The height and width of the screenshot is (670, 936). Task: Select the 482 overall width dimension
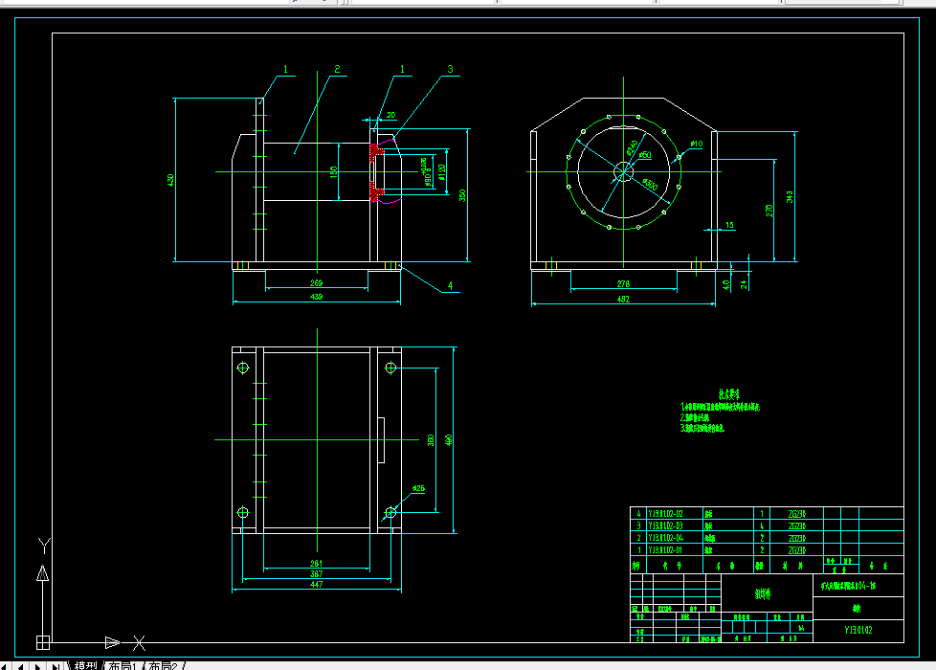(x=623, y=299)
